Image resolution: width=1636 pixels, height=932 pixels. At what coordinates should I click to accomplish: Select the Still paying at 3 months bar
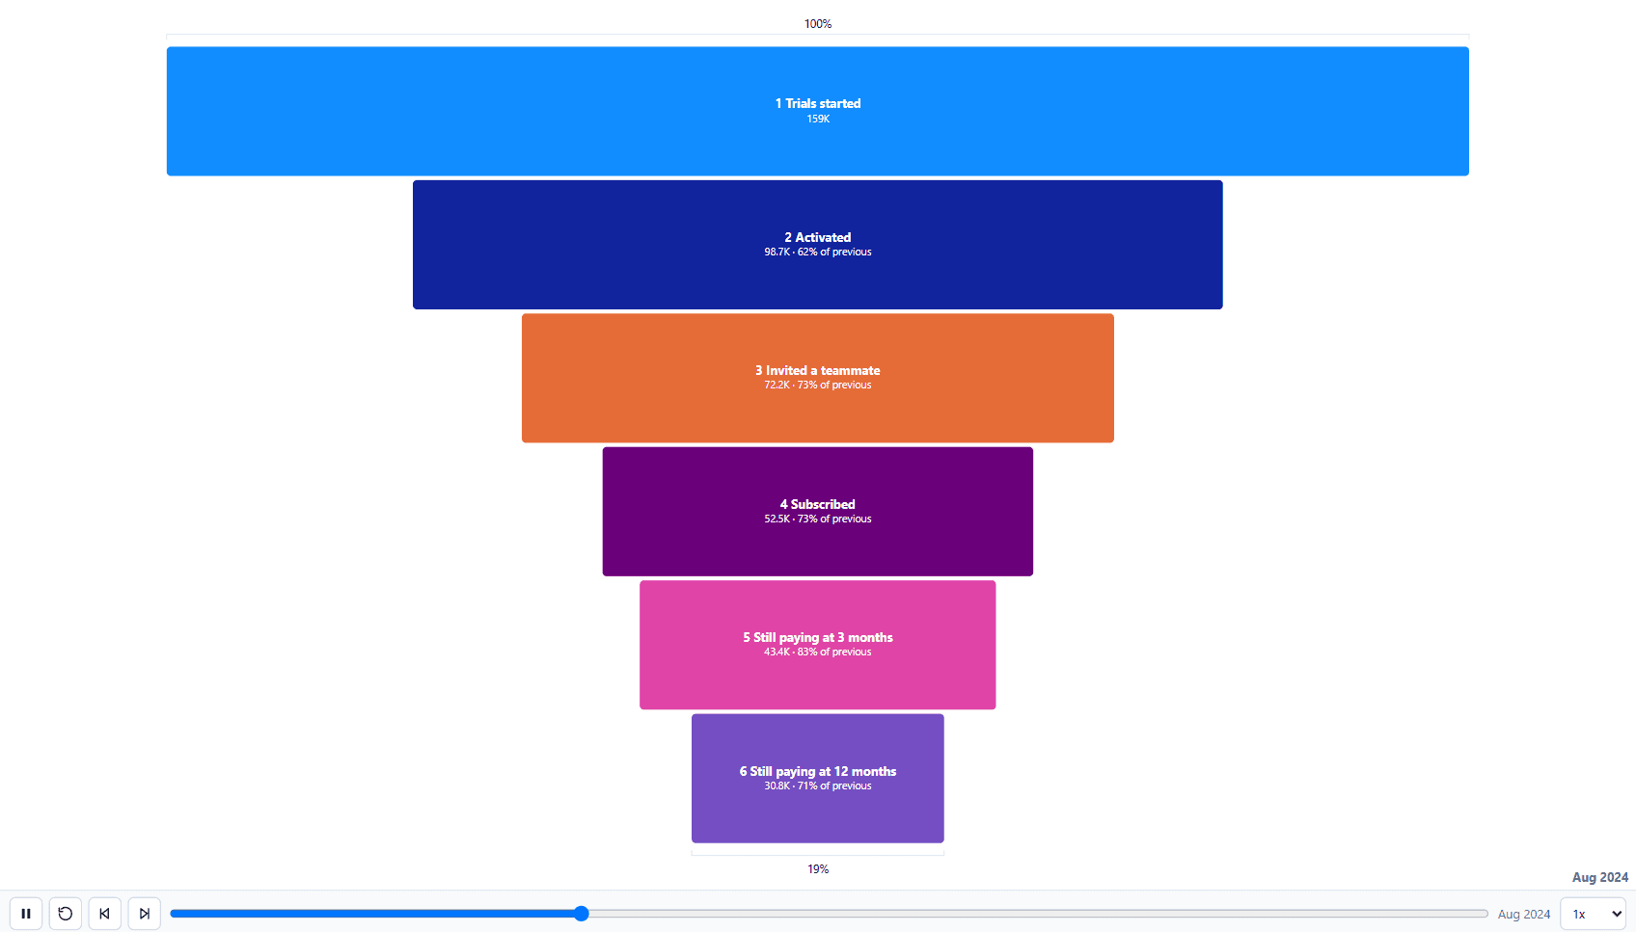[x=818, y=645]
